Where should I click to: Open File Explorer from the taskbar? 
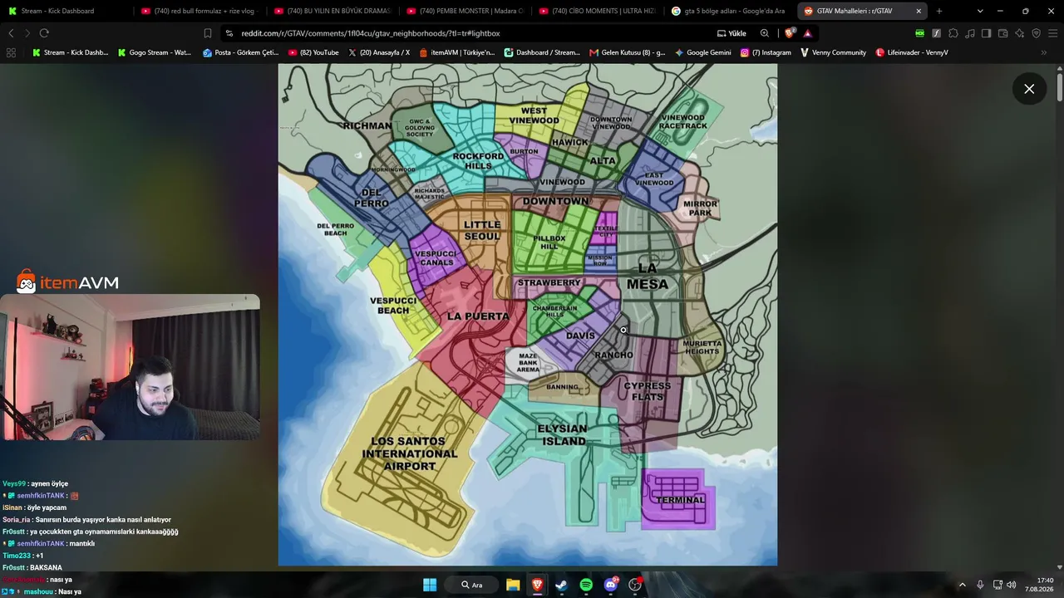point(513,585)
